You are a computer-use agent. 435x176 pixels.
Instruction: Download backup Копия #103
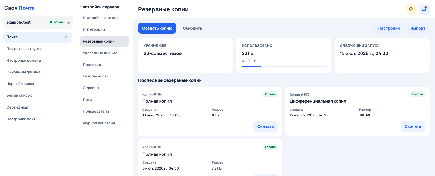pyautogui.click(x=413, y=126)
